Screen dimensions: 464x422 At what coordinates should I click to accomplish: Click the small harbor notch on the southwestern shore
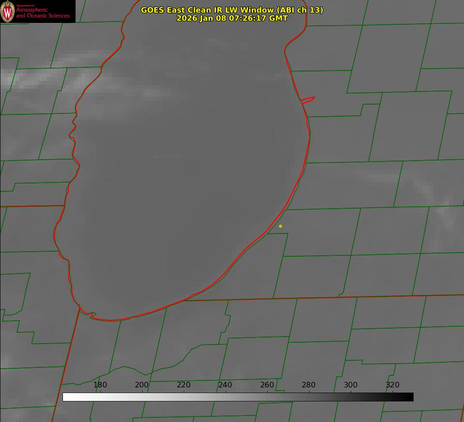point(91,315)
